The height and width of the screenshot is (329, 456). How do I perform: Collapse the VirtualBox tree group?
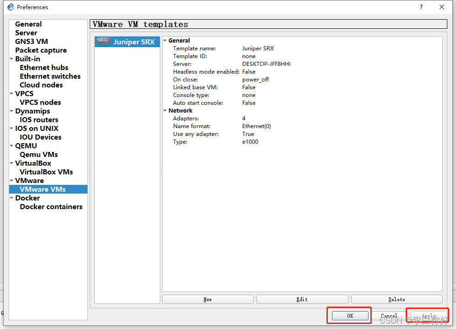point(11,163)
